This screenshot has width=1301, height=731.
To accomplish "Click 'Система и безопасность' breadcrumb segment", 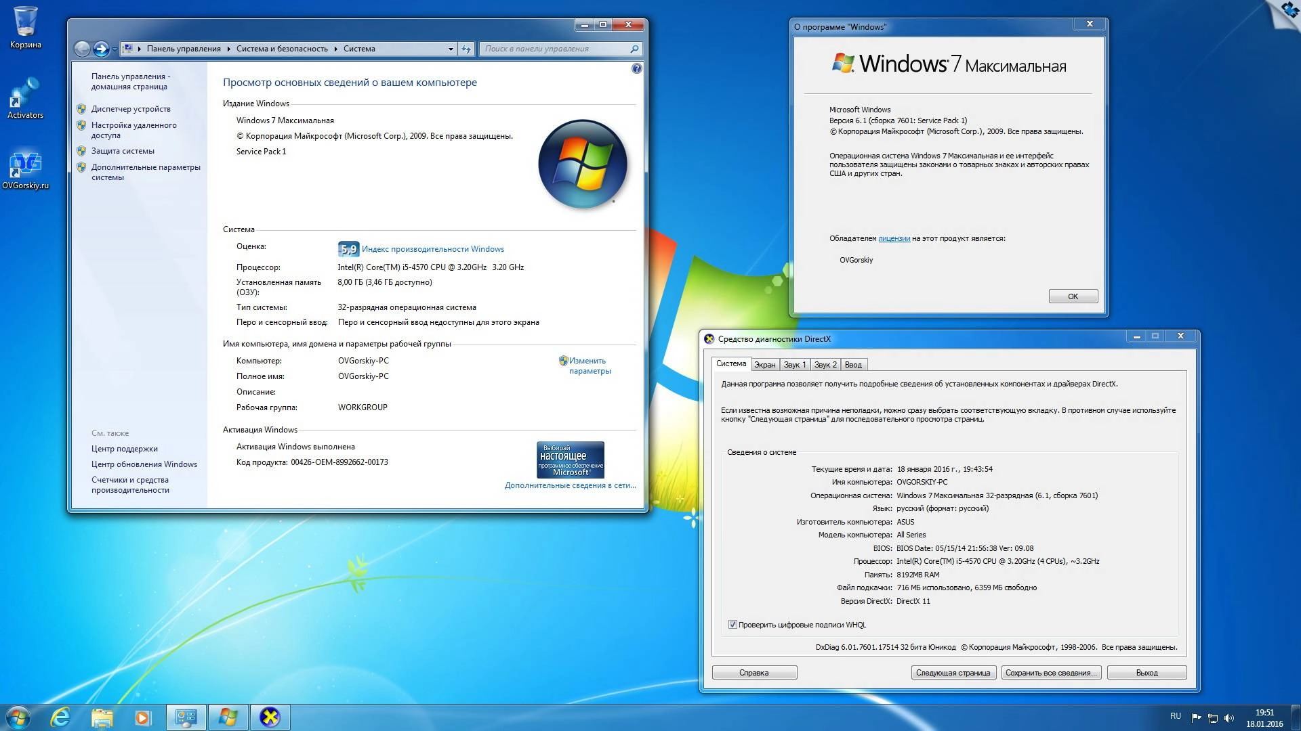I will [x=282, y=49].
